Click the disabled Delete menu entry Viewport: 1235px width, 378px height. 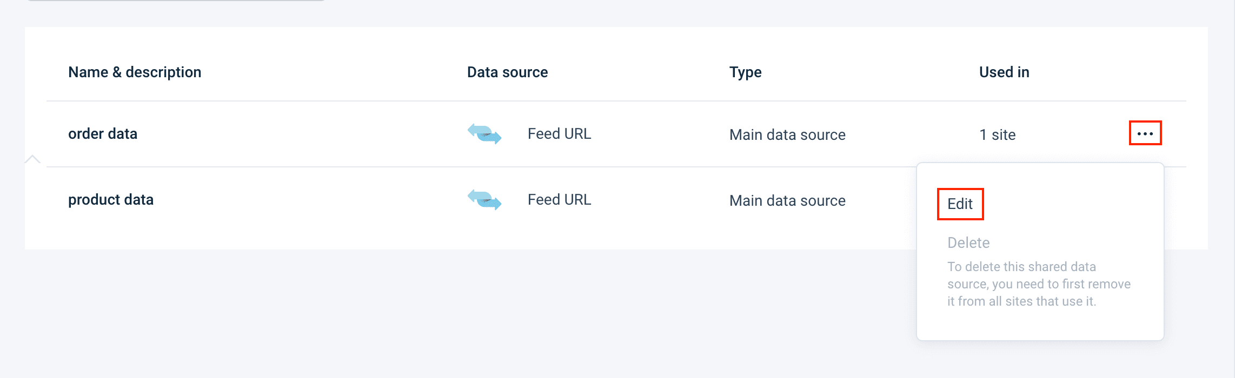pos(968,243)
